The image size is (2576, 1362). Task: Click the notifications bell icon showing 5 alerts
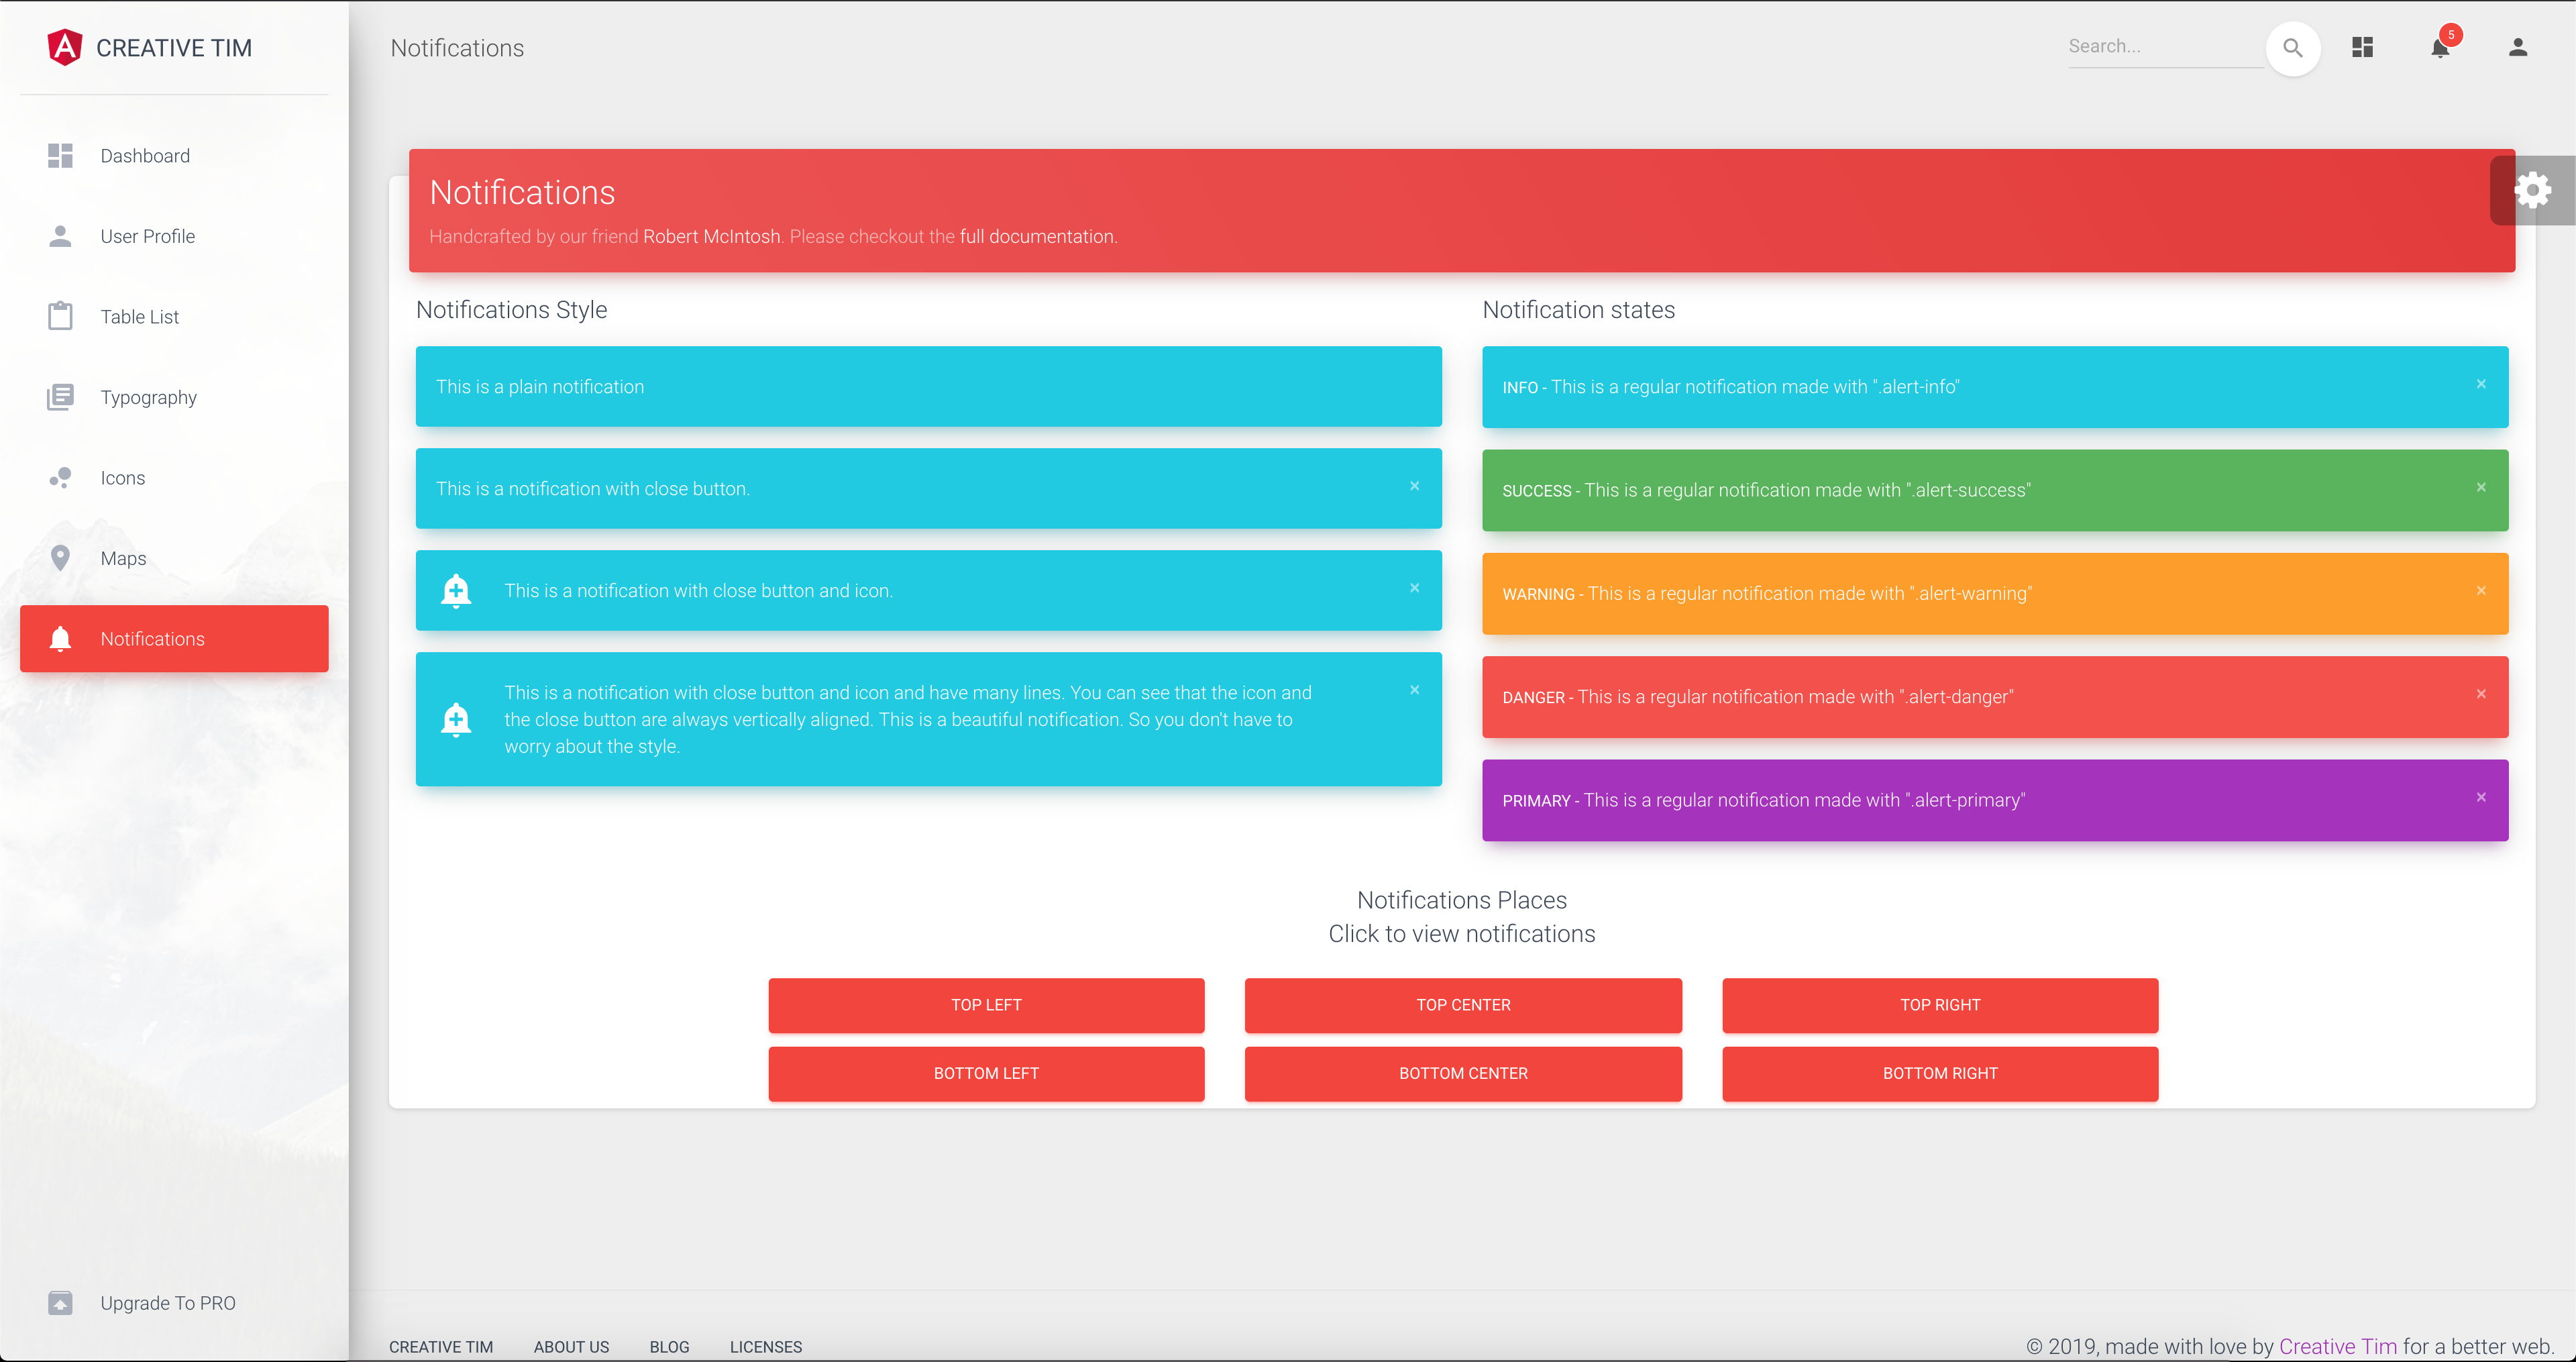pyautogui.click(x=2440, y=47)
